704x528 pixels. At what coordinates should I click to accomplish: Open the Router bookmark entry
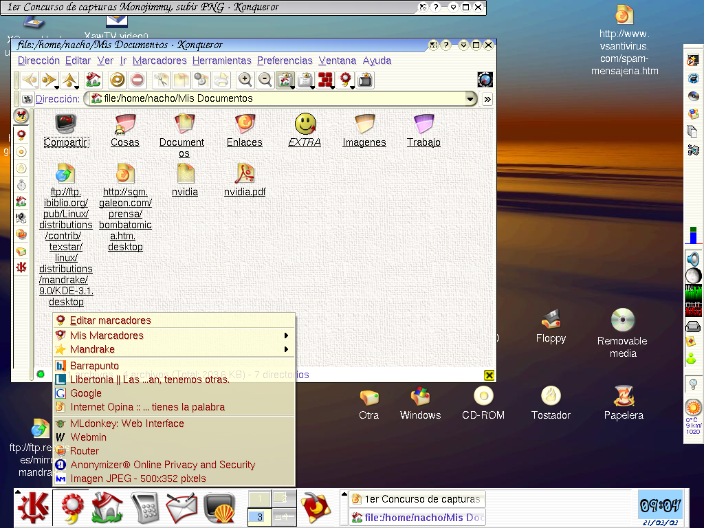tap(174, 451)
